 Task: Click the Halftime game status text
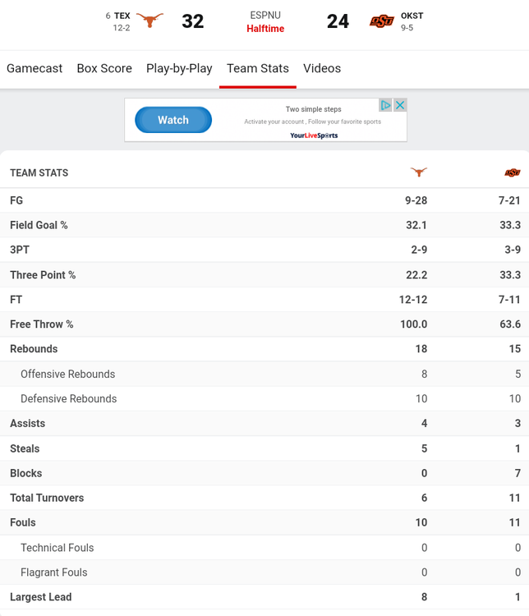point(265,29)
